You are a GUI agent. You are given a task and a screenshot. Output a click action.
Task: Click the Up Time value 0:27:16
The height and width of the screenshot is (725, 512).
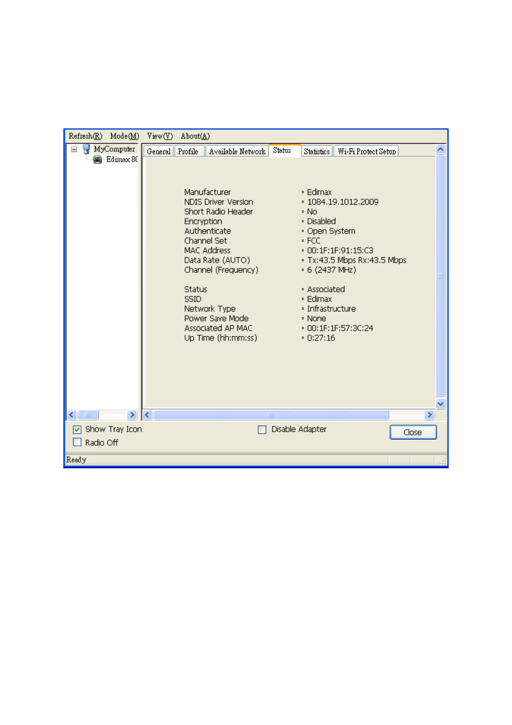(x=321, y=338)
